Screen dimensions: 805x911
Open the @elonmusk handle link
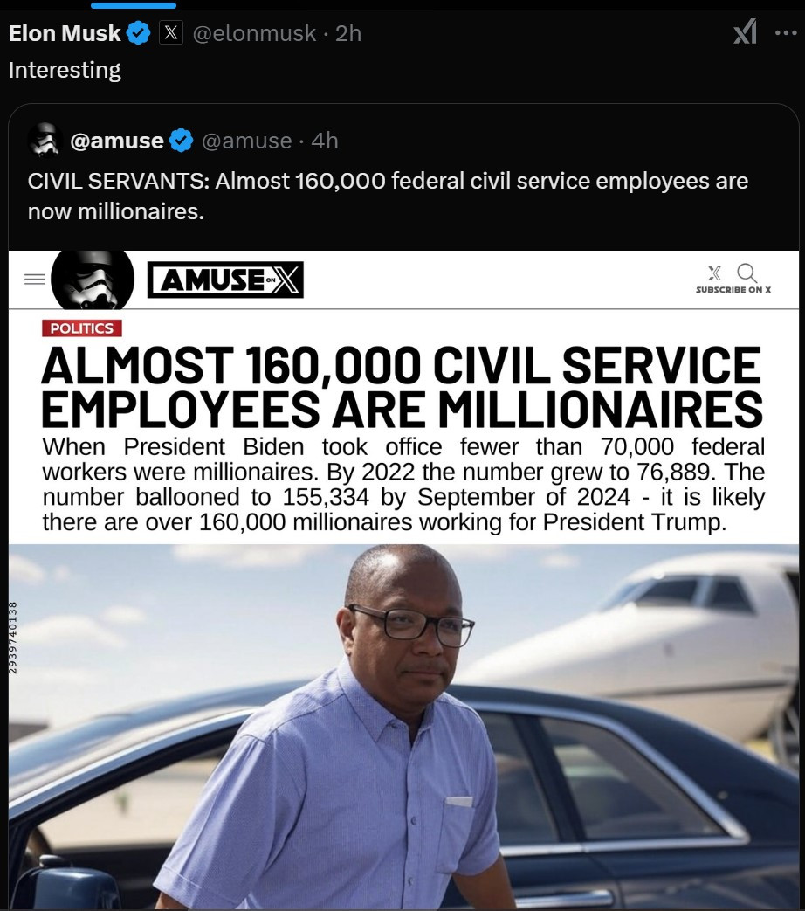pyautogui.click(x=253, y=34)
